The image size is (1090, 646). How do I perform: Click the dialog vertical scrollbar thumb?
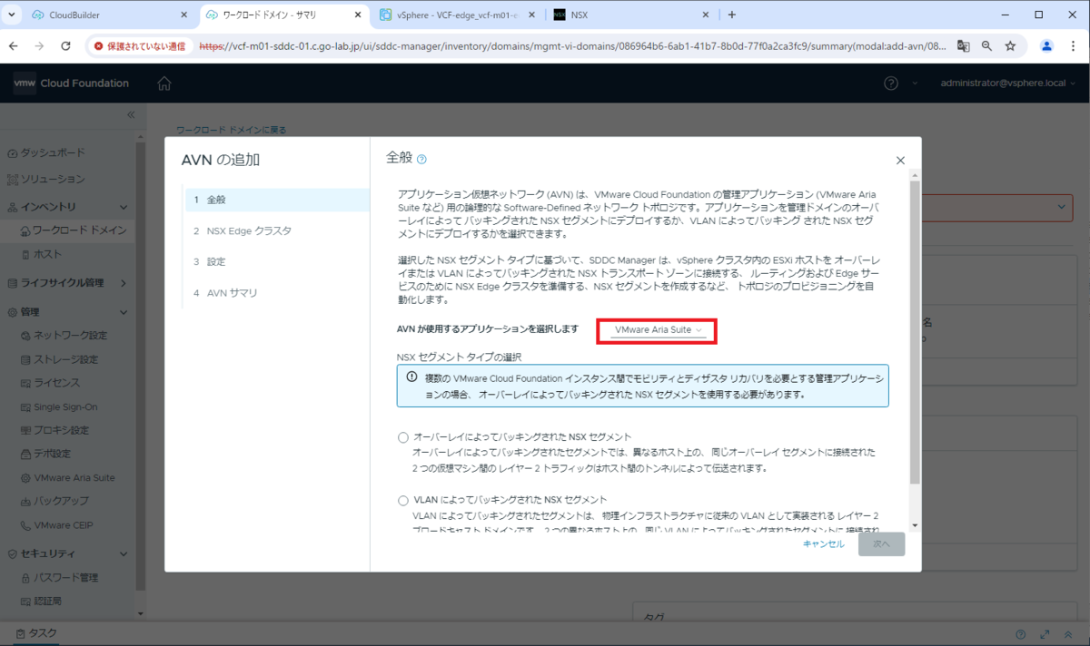pos(915,331)
